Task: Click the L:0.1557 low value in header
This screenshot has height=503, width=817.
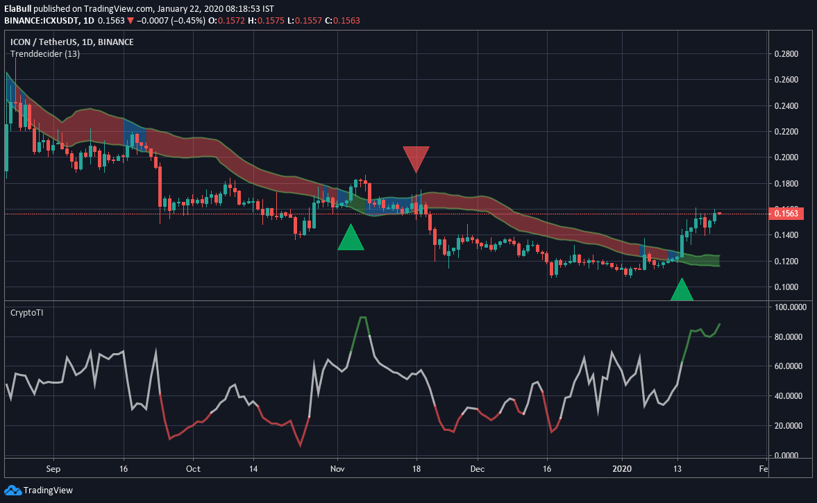Action: point(304,21)
